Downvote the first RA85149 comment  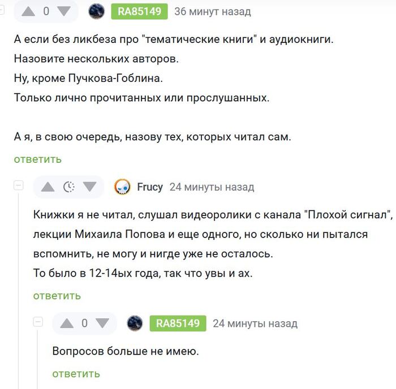coord(64,11)
